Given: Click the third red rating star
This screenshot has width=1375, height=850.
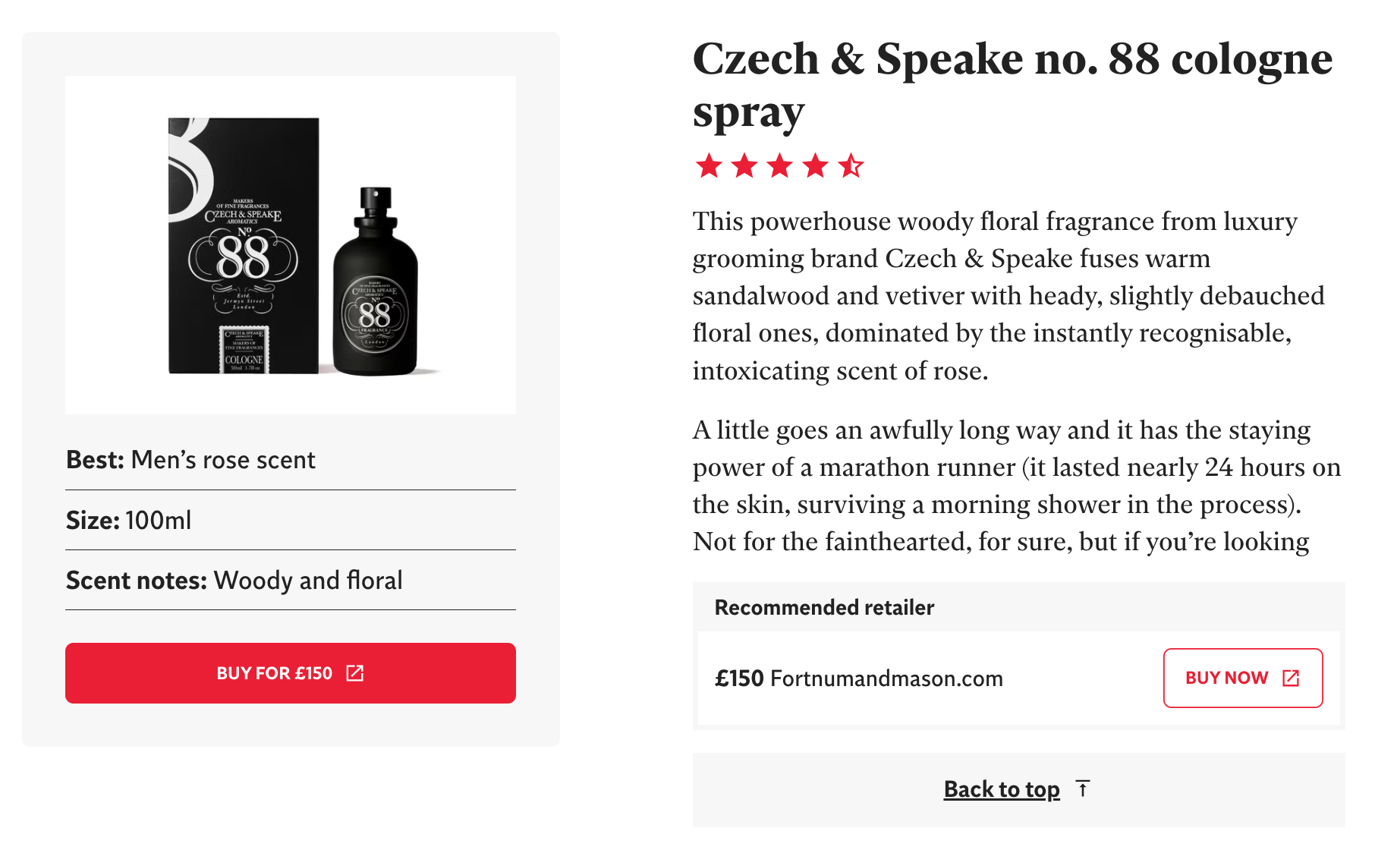Looking at the screenshot, I should [x=780, y=165].
